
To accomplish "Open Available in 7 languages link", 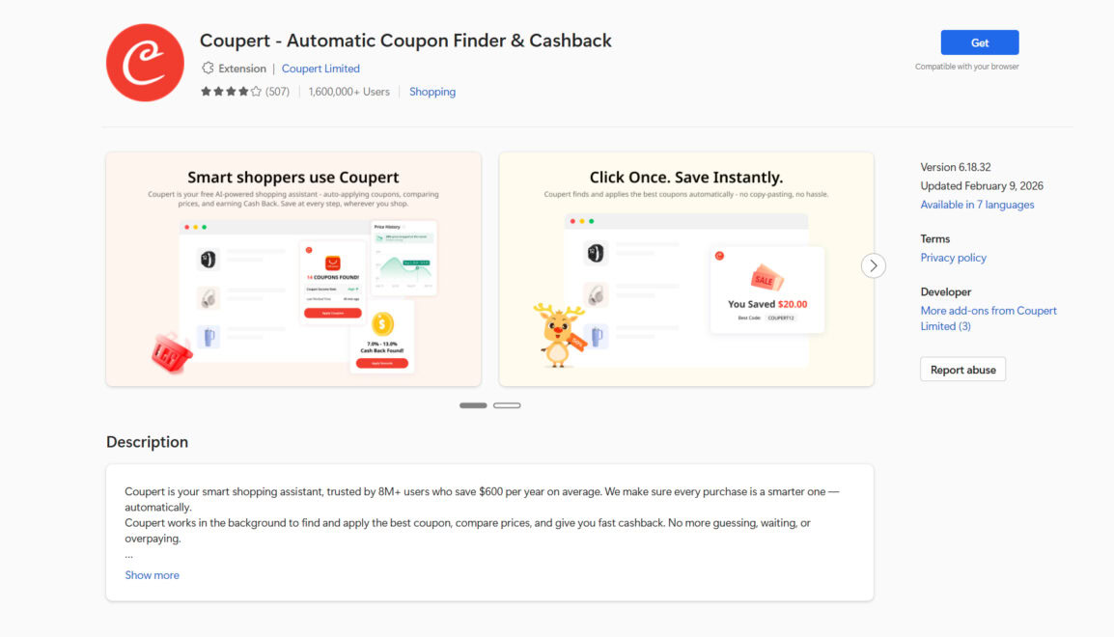I will coord(977,205).
